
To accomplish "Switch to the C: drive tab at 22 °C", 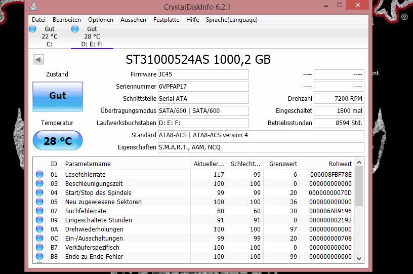I will [x=49, y=36].
